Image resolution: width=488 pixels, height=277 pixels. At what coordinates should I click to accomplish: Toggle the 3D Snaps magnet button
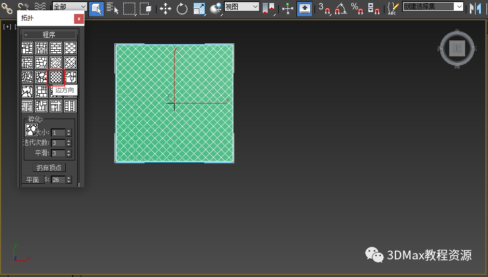click(x=324, y=8)
